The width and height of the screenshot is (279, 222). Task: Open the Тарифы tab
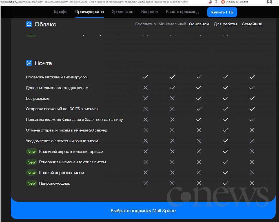point(60,12)
